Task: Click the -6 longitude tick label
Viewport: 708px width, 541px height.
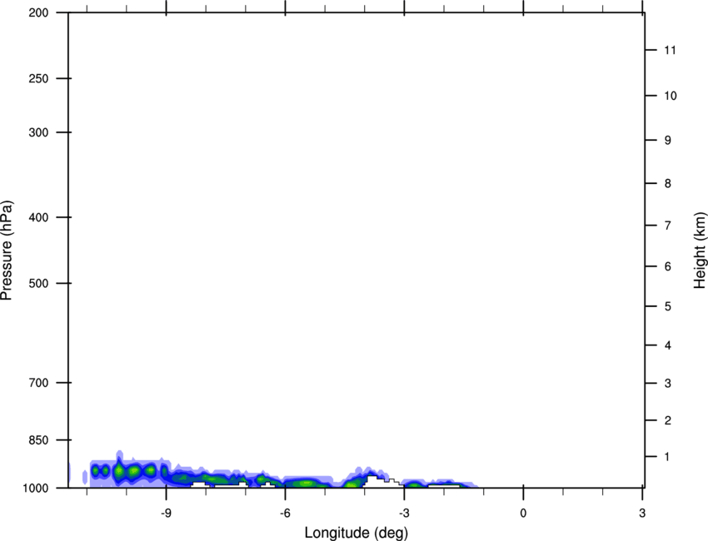Action: tap(285, 514)
